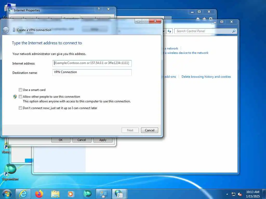Screen dimensions: 266x199
Task: Click the help question mark in Internet Properties
Action: pyautogui.click(x=99, y=9)
